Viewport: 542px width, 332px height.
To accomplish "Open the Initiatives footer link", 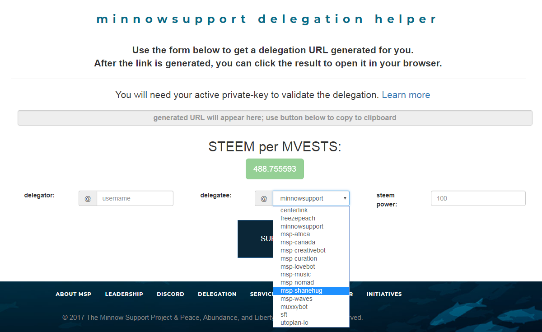I will click(x=384, y=294).
